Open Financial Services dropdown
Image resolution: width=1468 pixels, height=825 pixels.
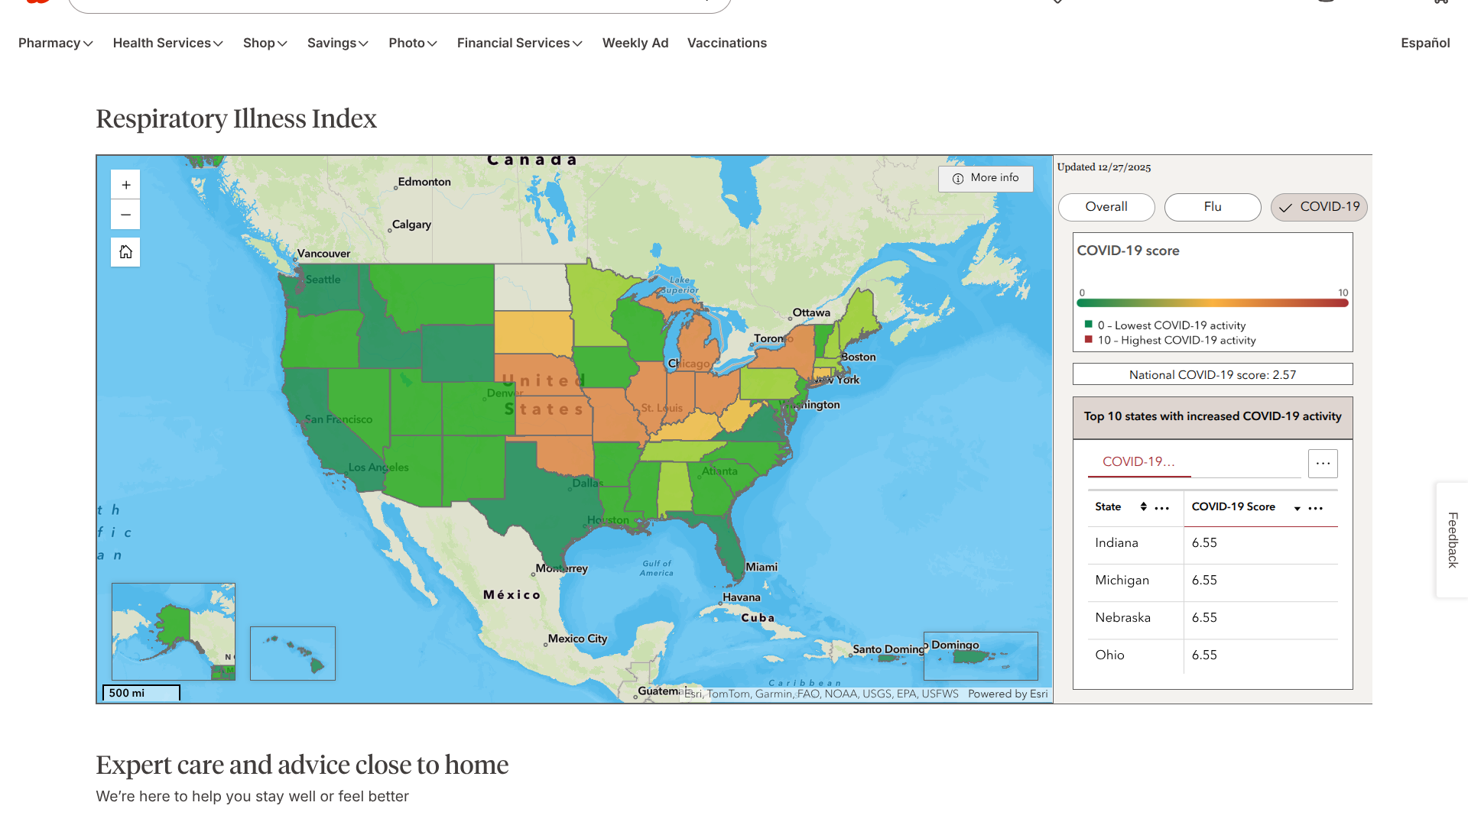[x=519, y=43]
